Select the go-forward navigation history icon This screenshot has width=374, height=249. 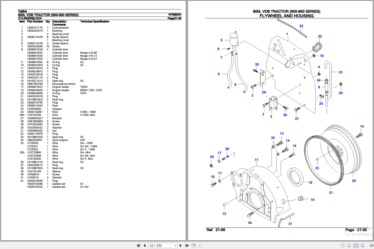[x=200, y=245]
